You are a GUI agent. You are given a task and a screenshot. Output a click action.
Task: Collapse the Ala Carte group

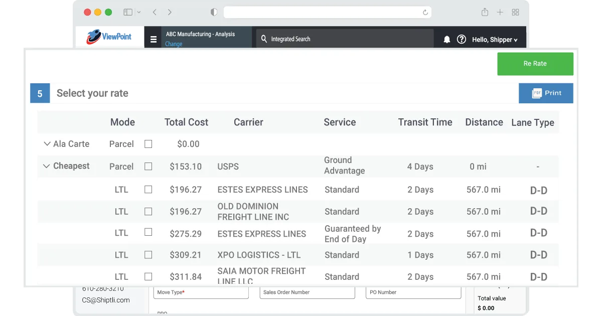47,144
